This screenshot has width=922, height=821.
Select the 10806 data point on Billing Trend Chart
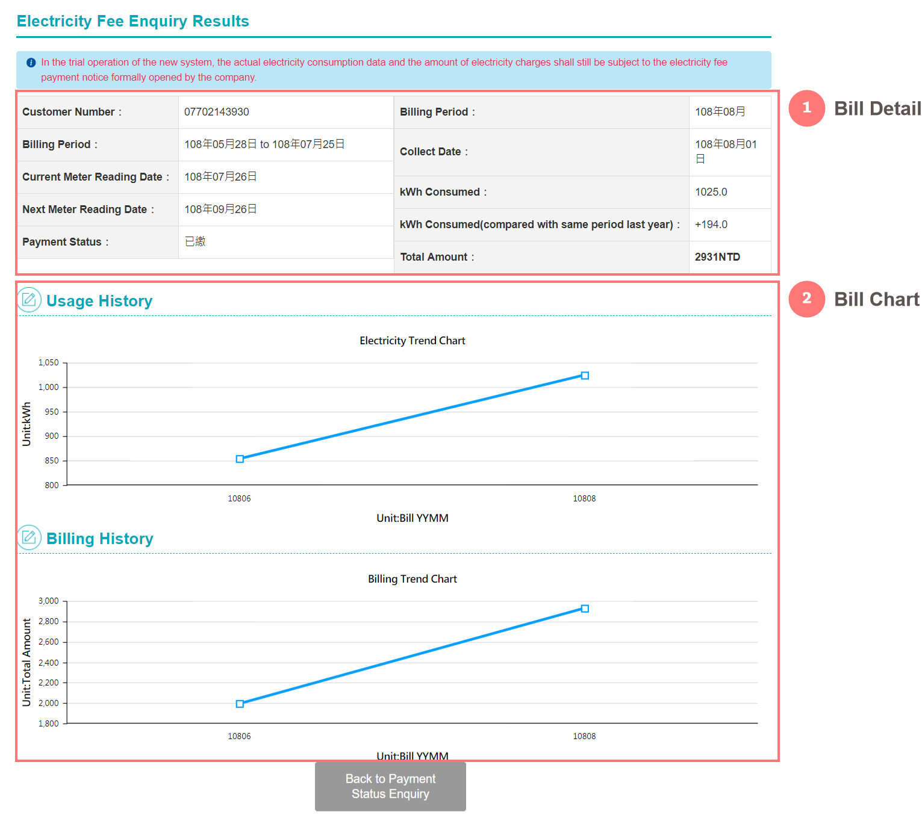coord(240,702)
